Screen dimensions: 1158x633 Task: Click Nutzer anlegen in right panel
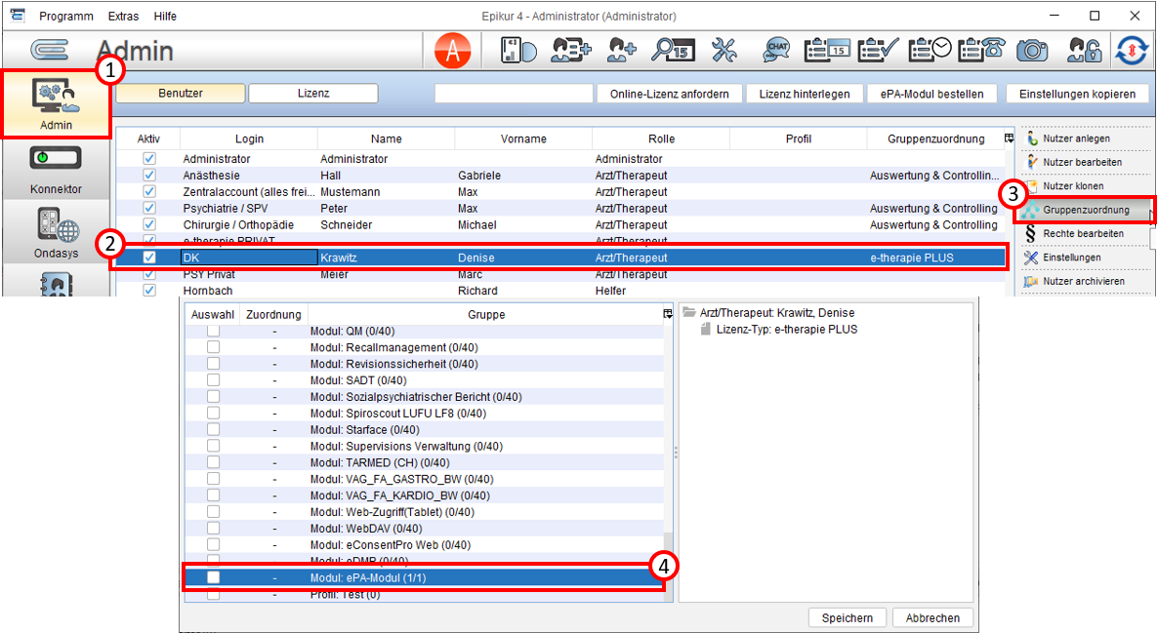click(x=1075, y=138)
